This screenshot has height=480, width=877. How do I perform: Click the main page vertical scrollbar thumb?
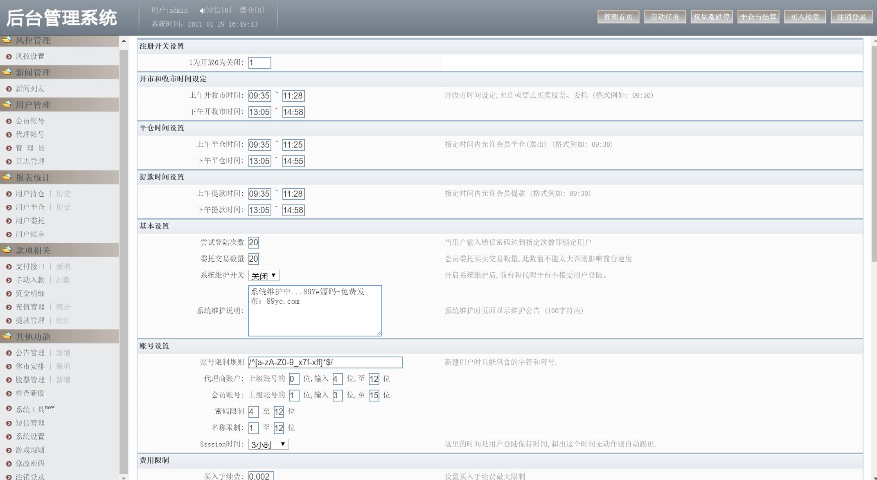coord(874,153)
